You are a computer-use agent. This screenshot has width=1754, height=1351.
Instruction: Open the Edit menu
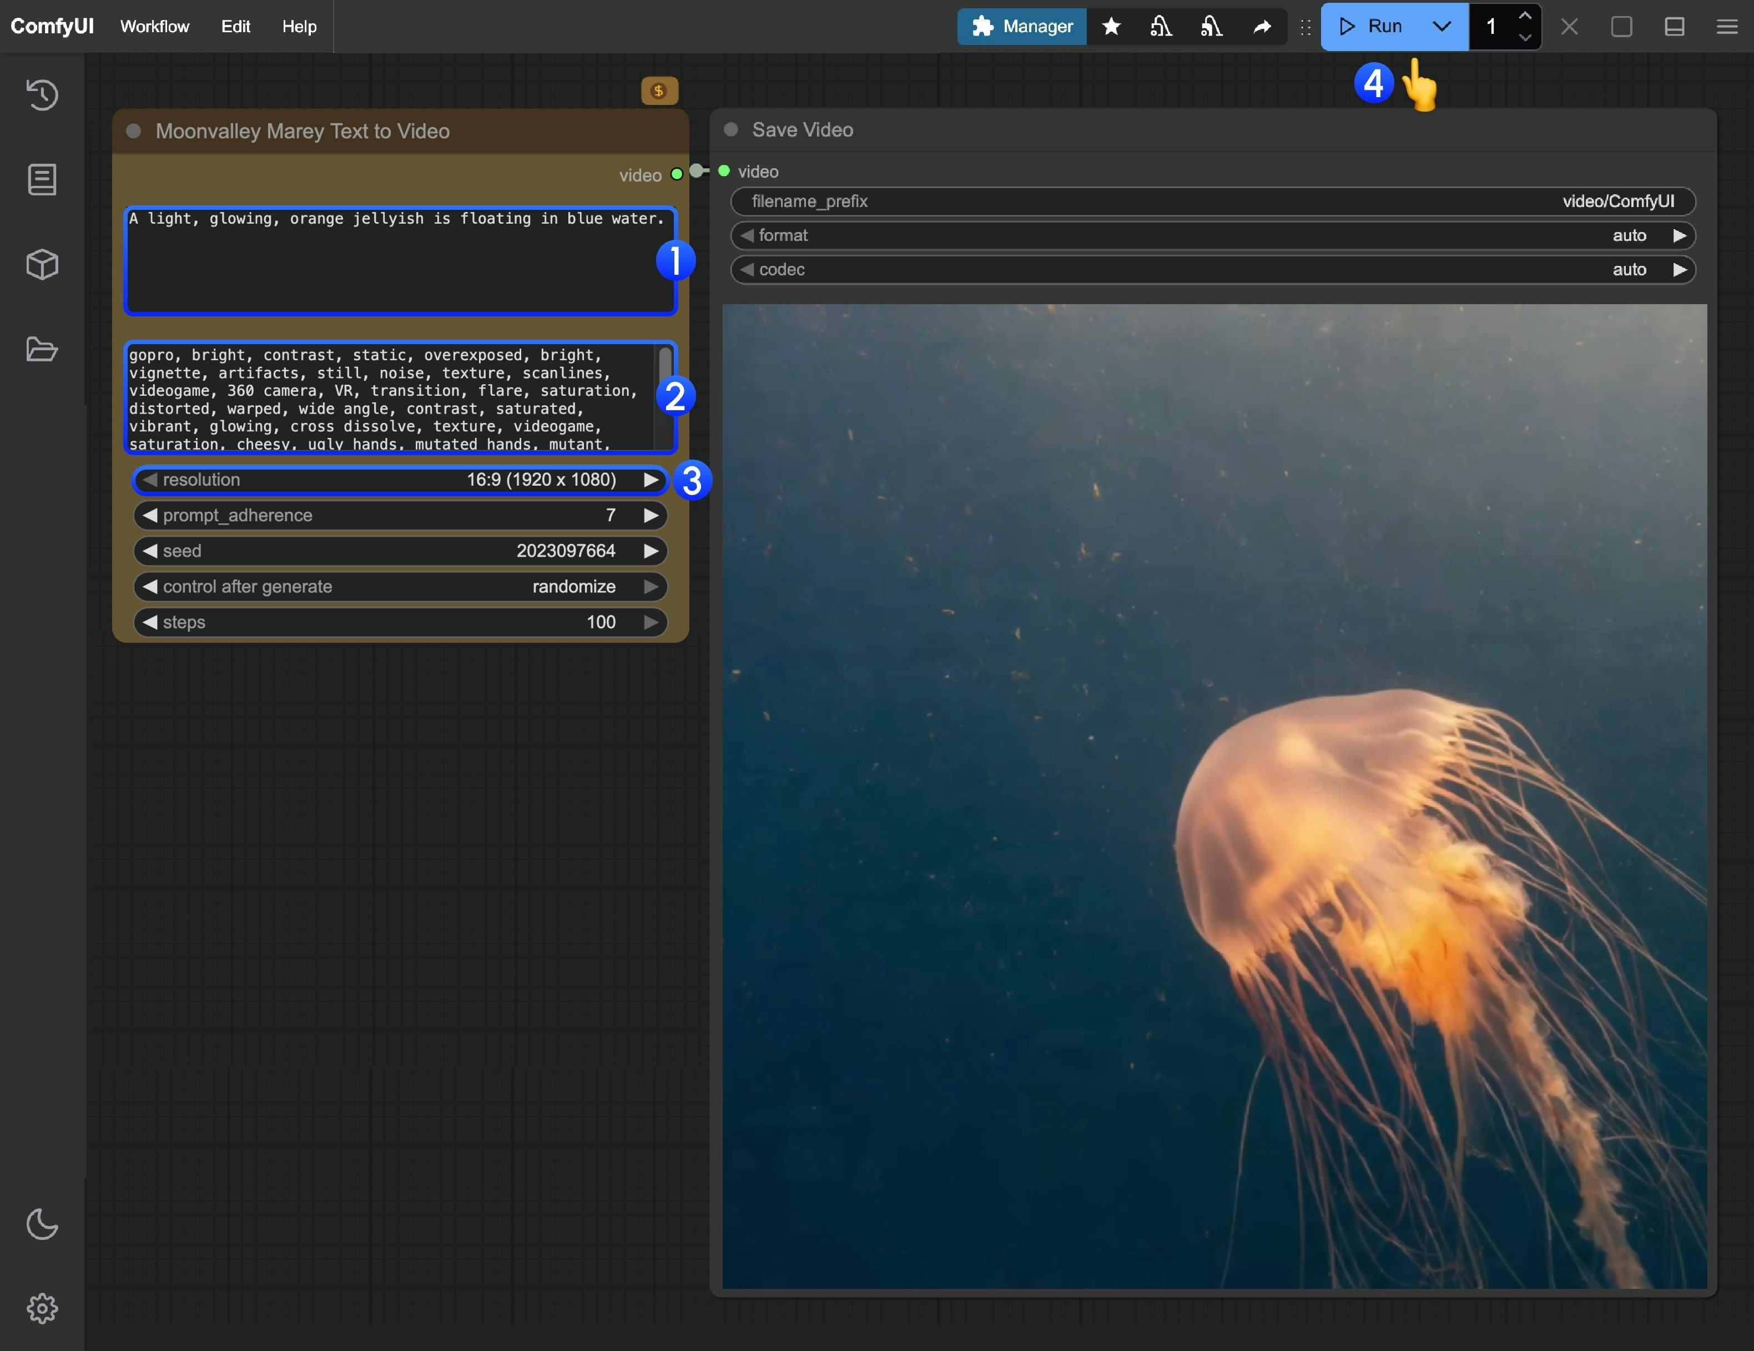(234, 27)
